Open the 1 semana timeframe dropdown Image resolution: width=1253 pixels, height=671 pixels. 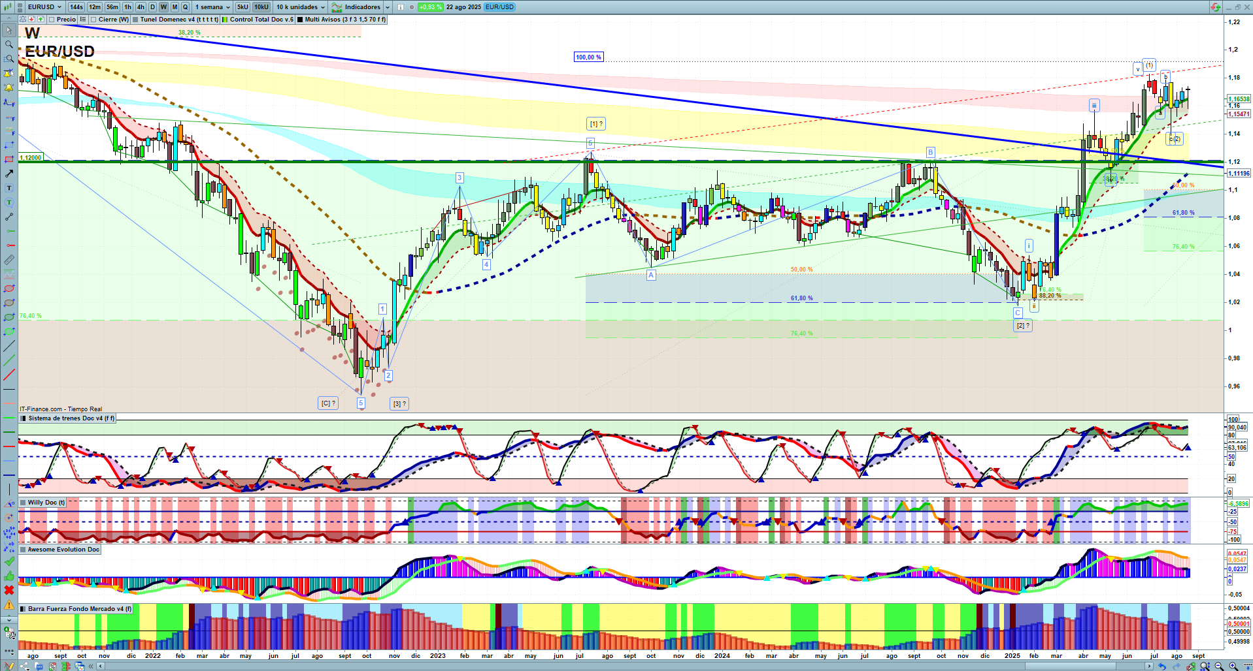[212, 7]
